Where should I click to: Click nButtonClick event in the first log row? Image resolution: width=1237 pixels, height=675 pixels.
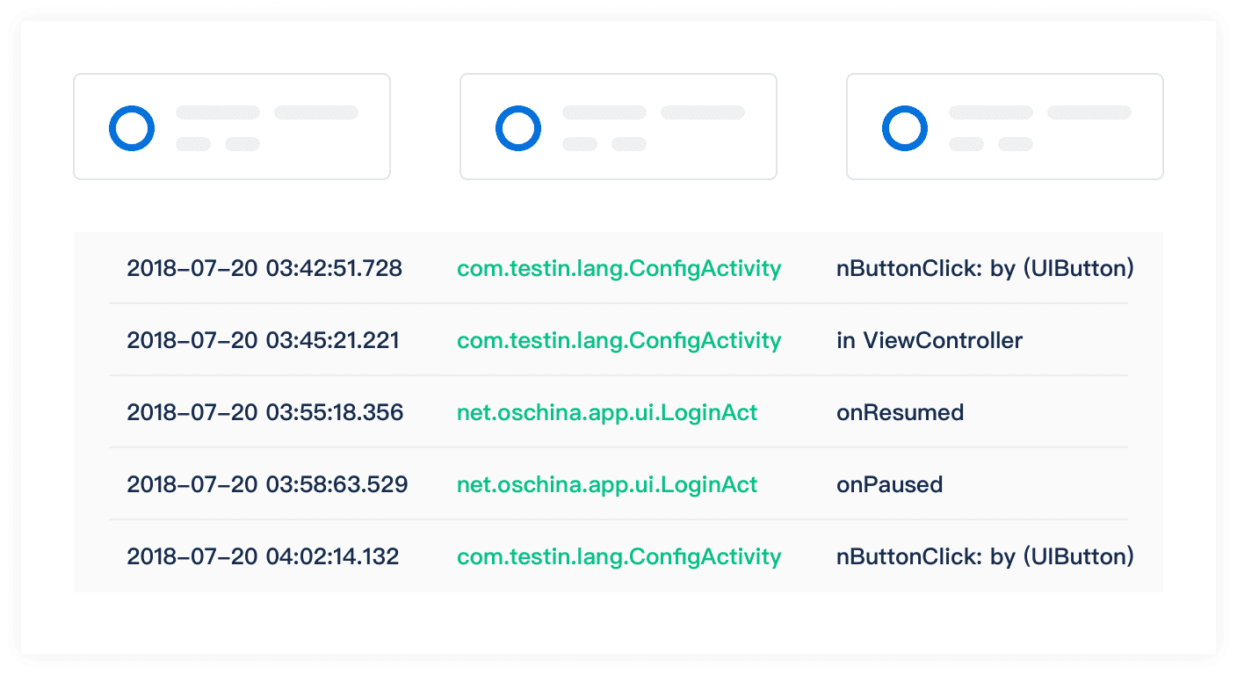coord(984,268)
